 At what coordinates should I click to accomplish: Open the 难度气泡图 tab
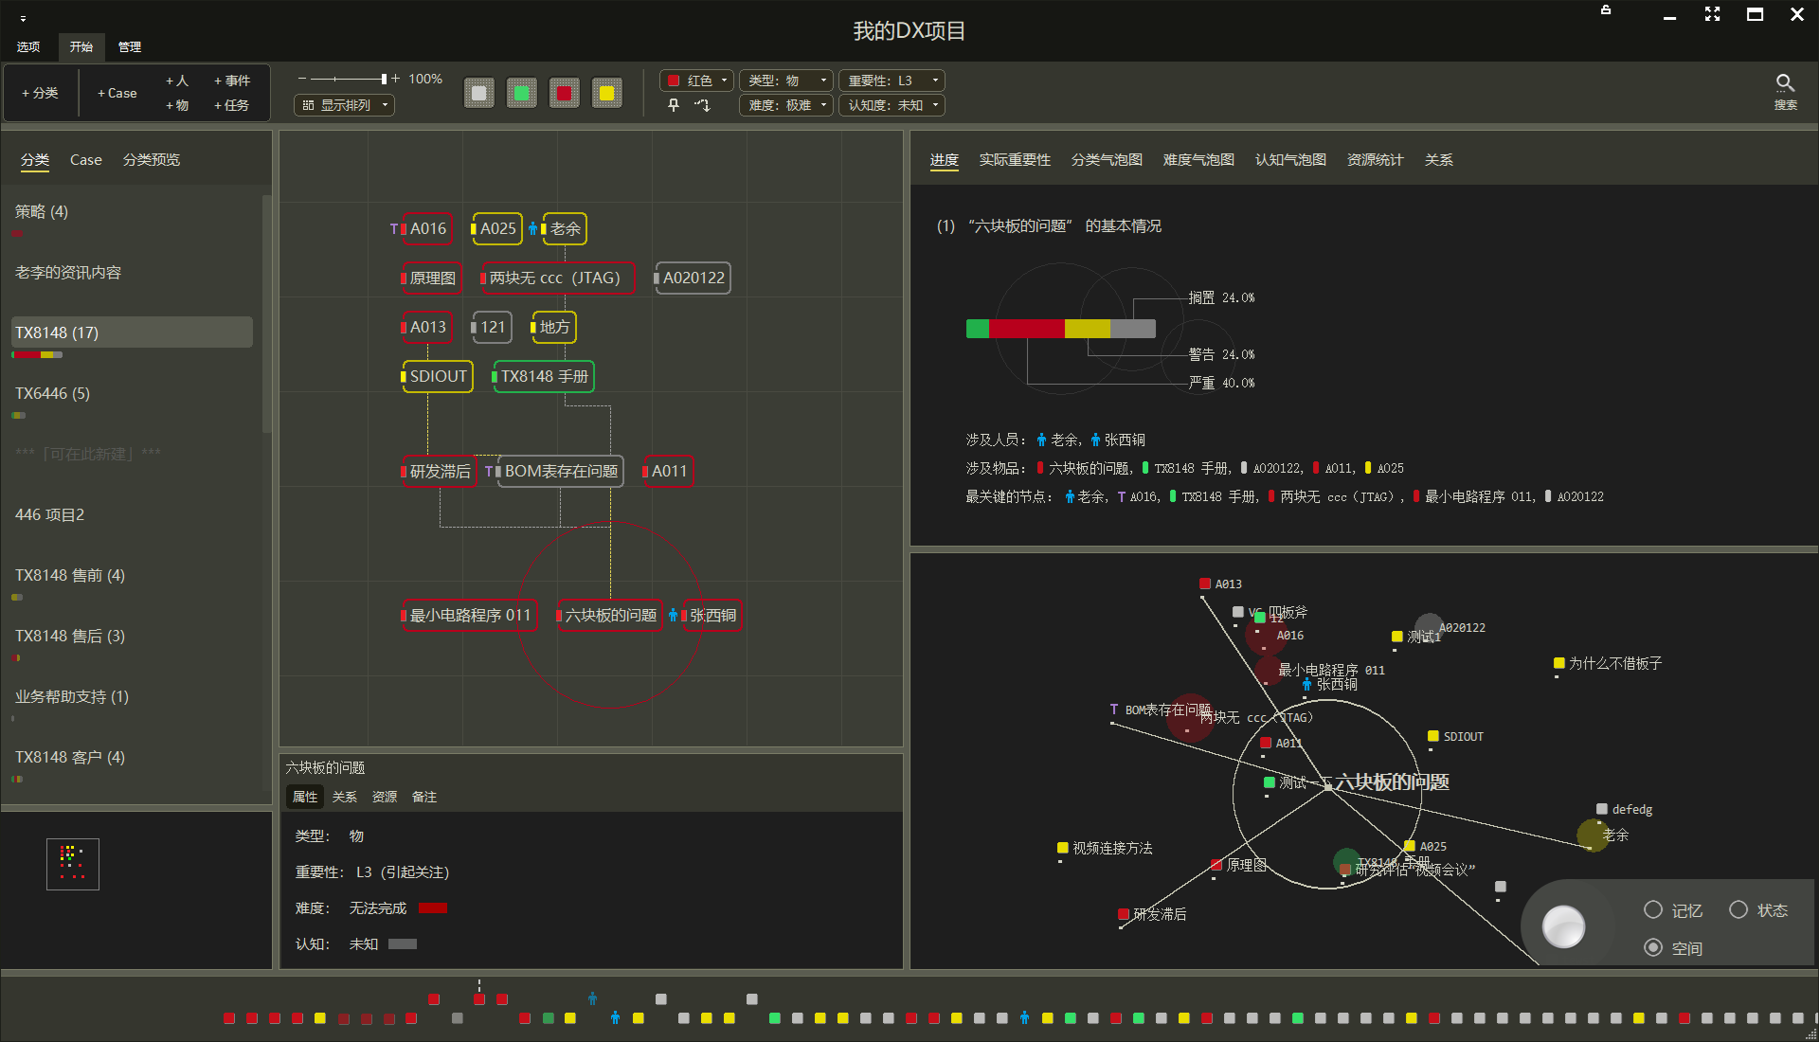[1198, 160]
